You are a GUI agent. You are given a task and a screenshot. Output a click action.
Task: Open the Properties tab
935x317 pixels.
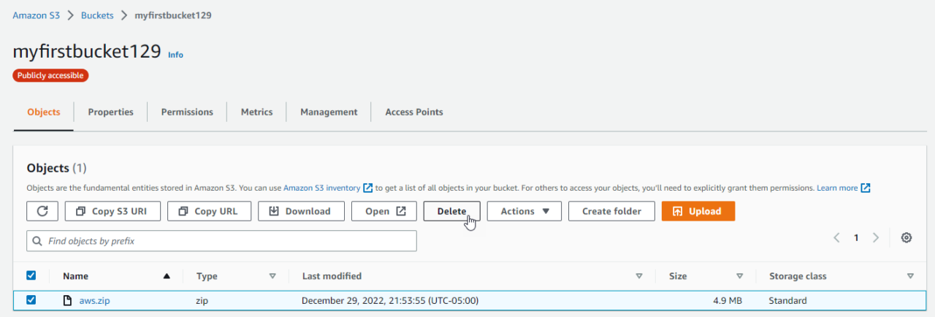(x=110, y=112)
